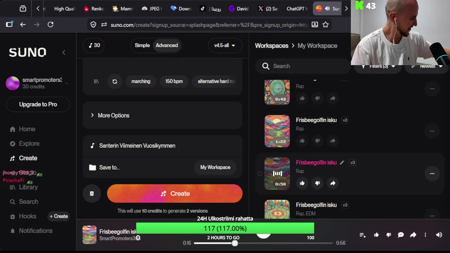Switch to Simple mode
450x253 pixels.
142,45
